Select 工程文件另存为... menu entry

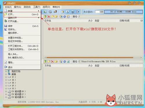22,50
